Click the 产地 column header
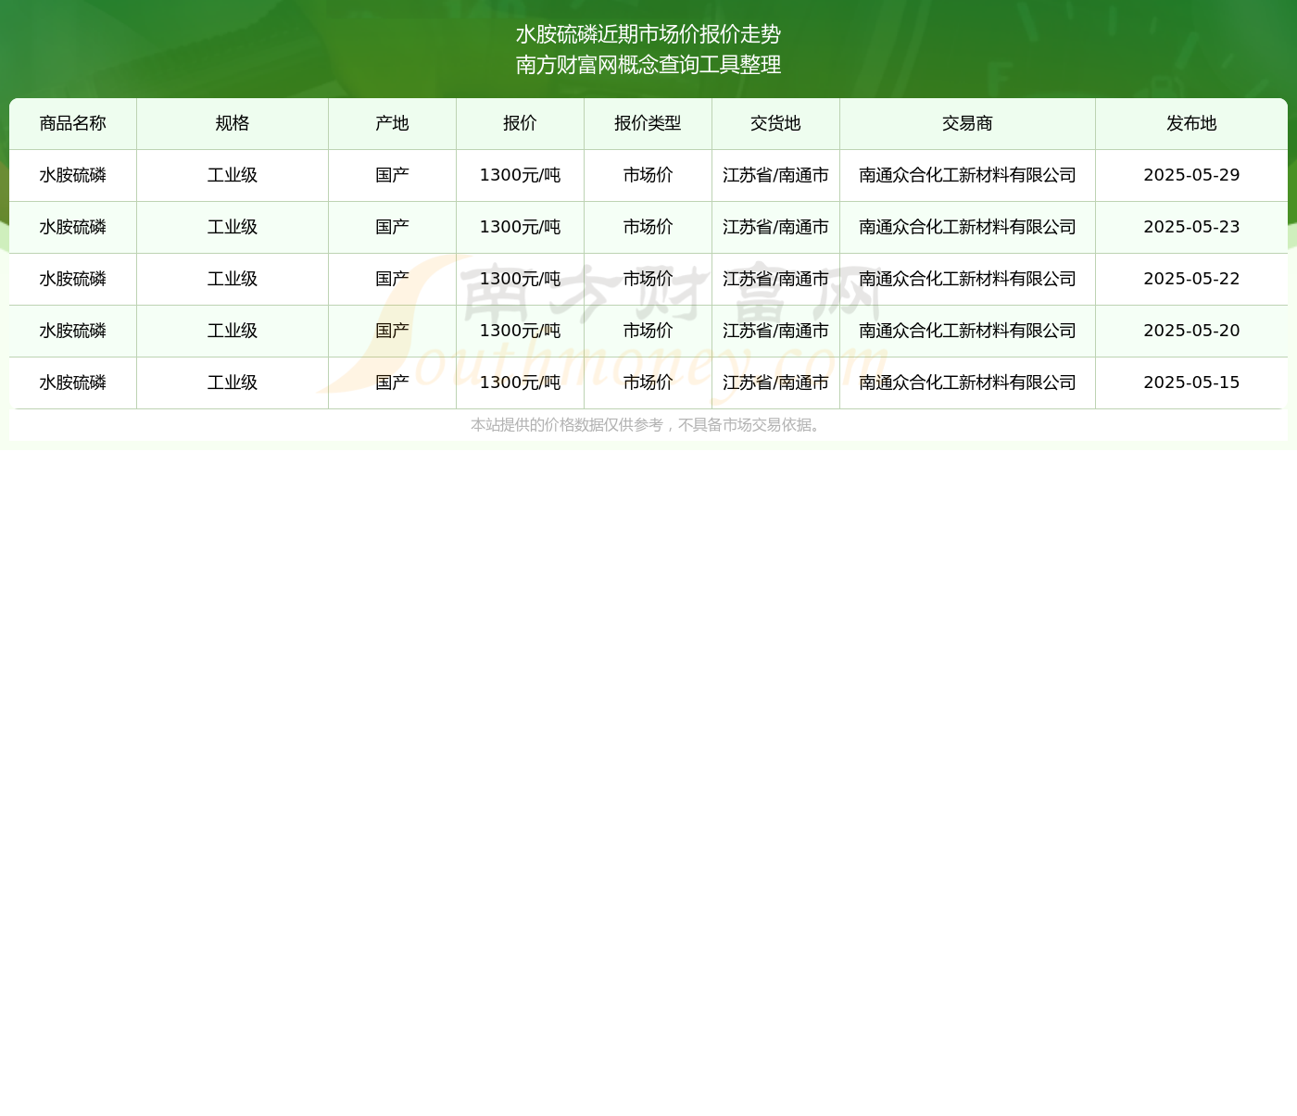This screenshot has width=1297, height=1116. [x=392, y=123]
